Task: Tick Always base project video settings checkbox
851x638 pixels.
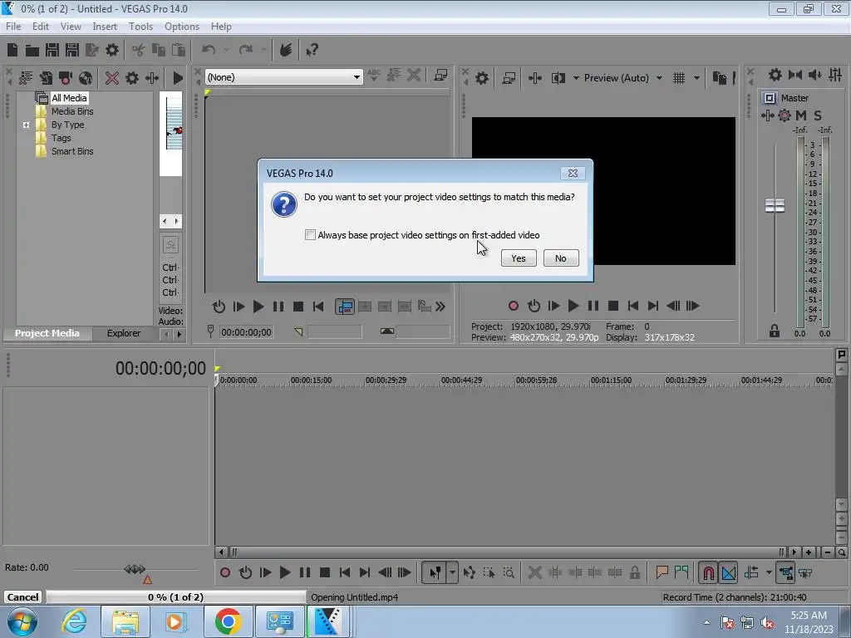Action: coord(310,235)
